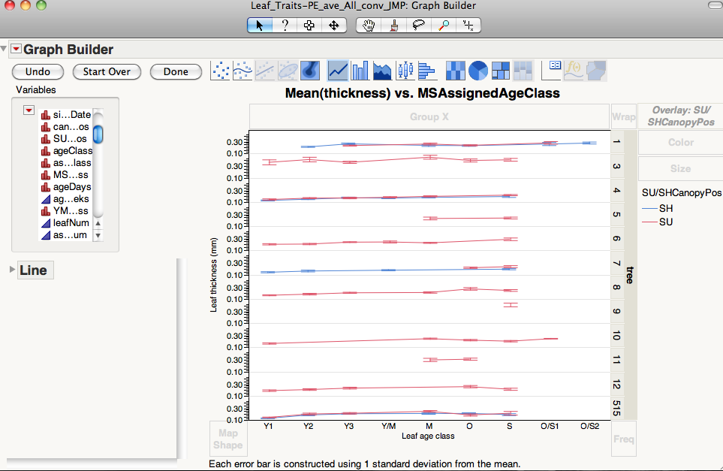The image size is (723, 471).
Task: Choose the Bar chart element icon
Action: pyautogui.click(x=360, y=71)
